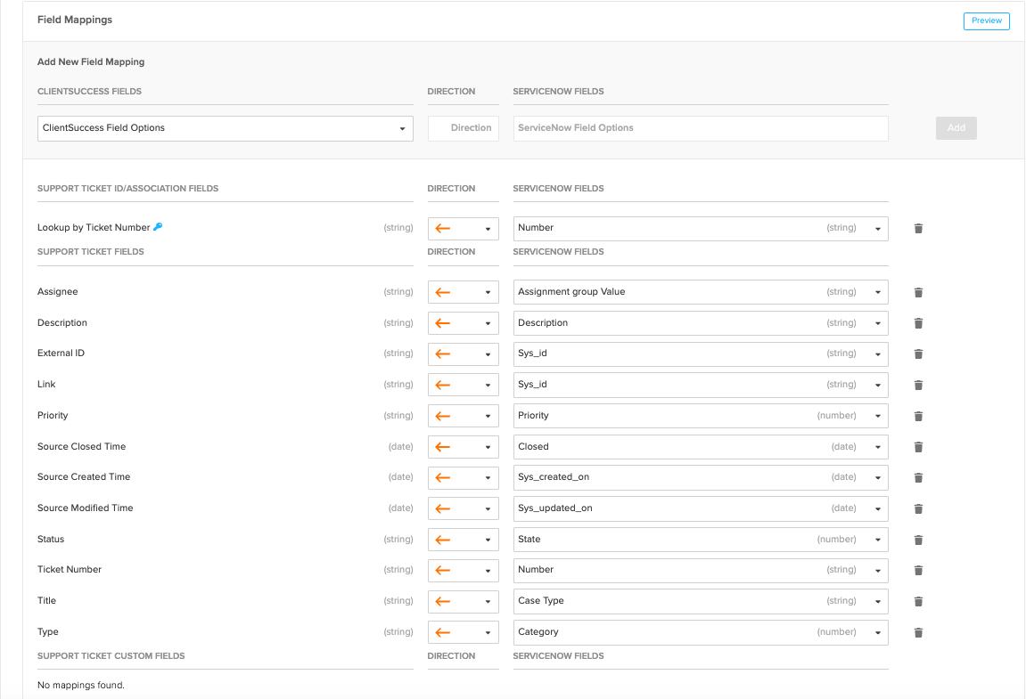Viewport: 1026px width, 699px height.
Task: Change direction for Title row
Action: tap(464, 601)
